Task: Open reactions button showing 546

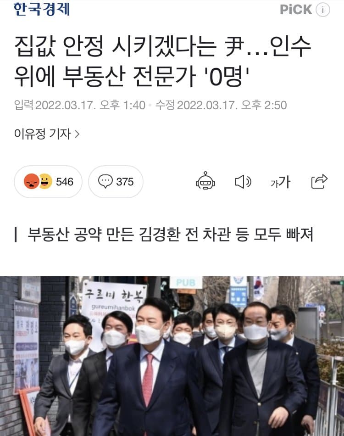Action: [48, 182]
